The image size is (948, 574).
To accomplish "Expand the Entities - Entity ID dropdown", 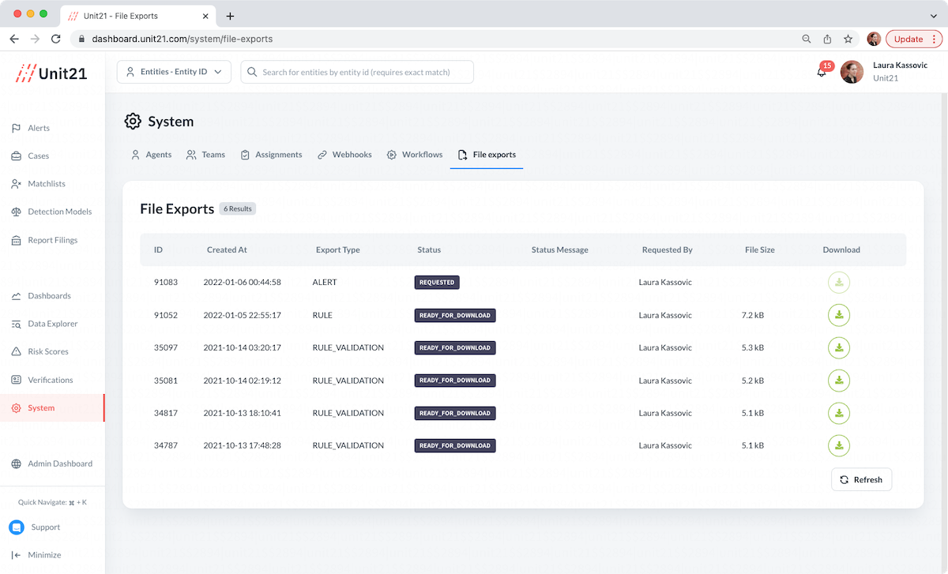I will click(x=174, y=72).
